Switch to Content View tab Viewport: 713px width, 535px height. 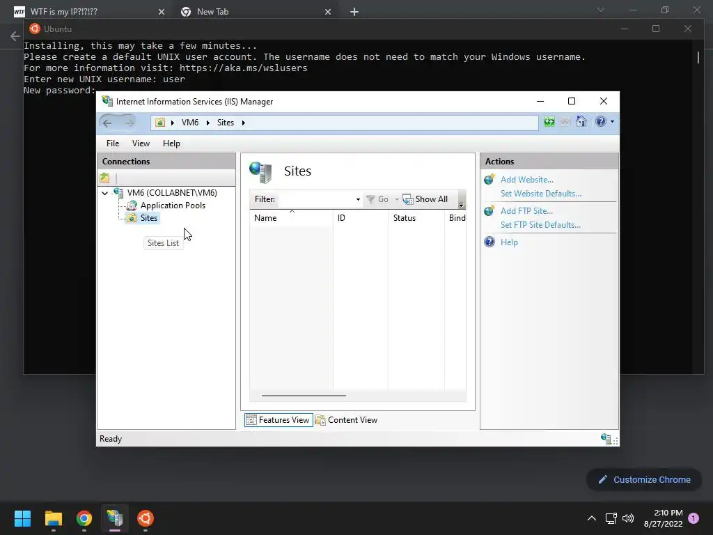tap(347, 420)
